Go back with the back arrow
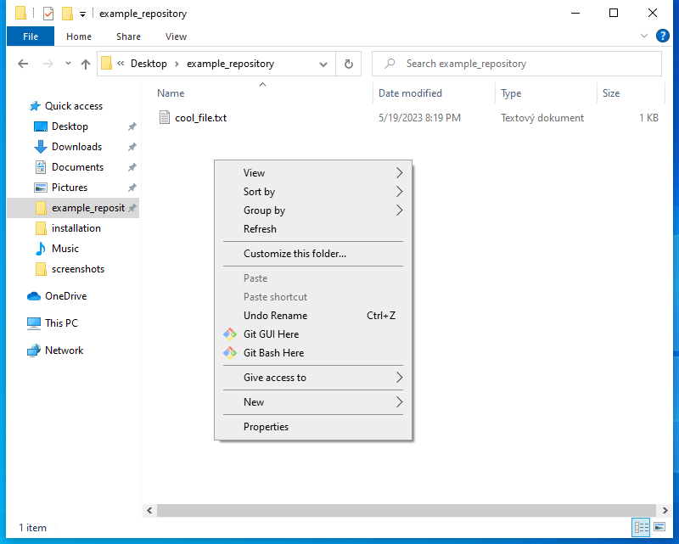Image resolution: width=679 pixels, height=544 pixels. click(x=23, y=64)
